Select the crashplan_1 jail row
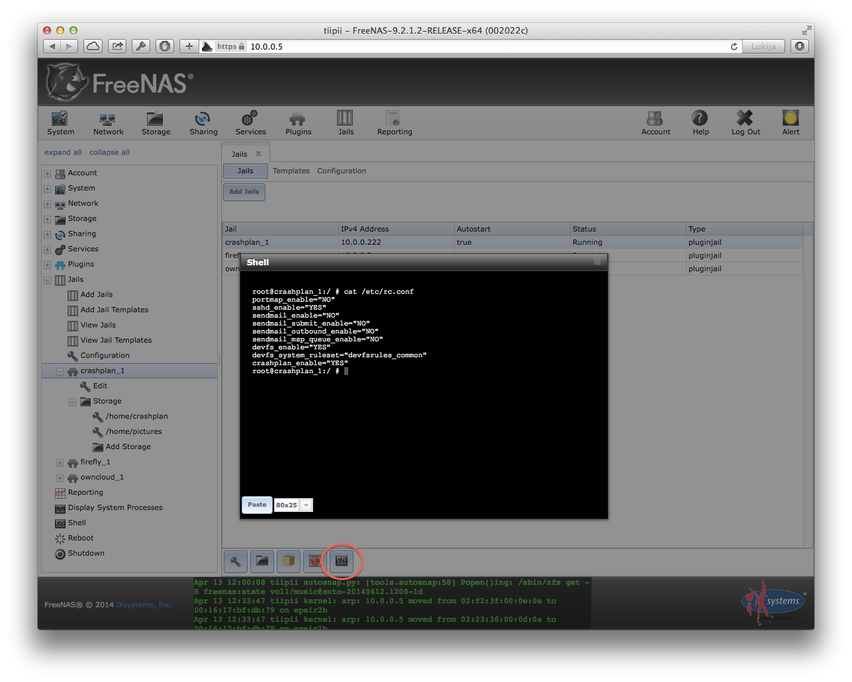852x682 pixels. pos(512,242)
